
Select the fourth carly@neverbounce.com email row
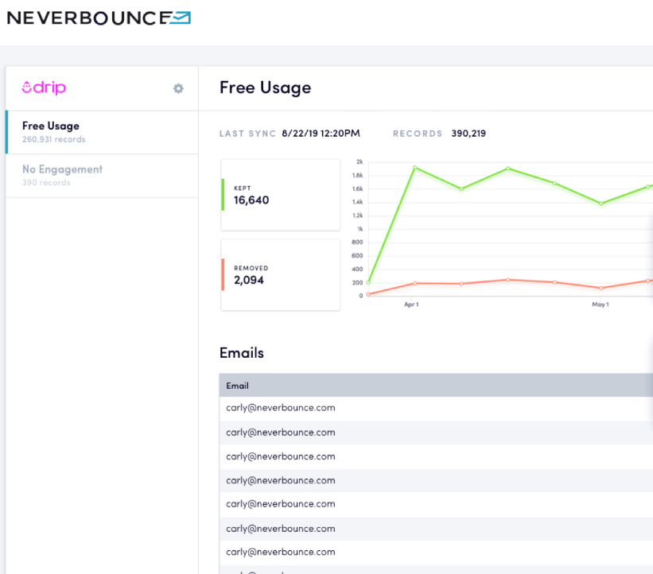(436, 481)
